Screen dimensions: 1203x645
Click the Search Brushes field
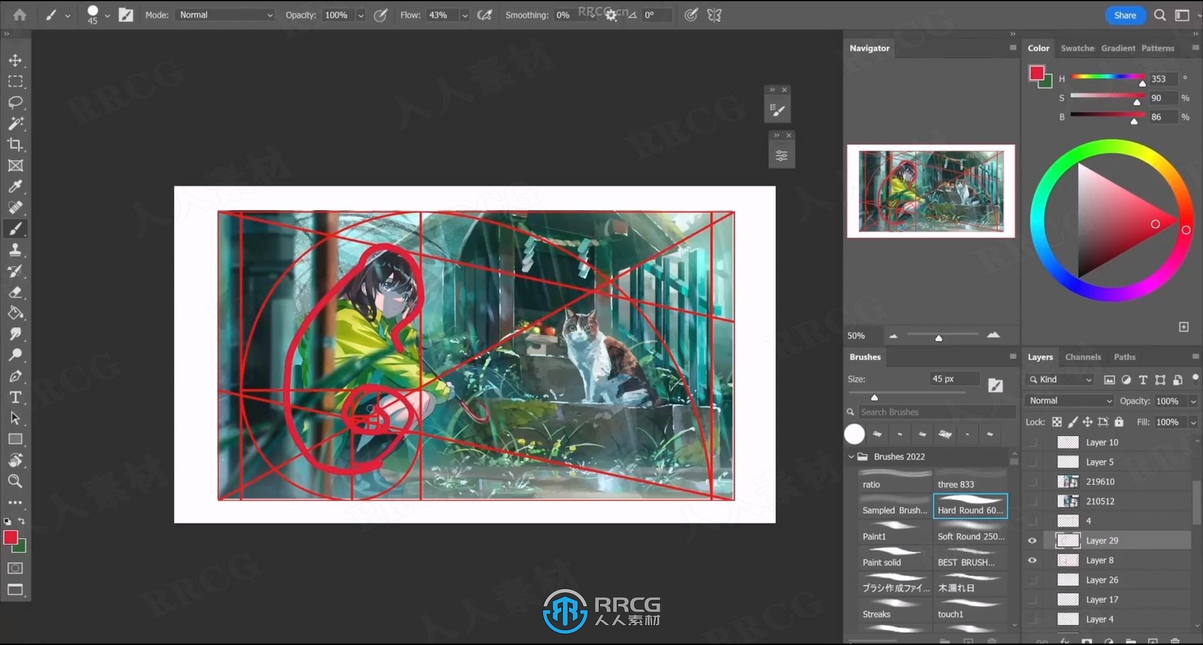pyautogui.click(x=937, y=412)
